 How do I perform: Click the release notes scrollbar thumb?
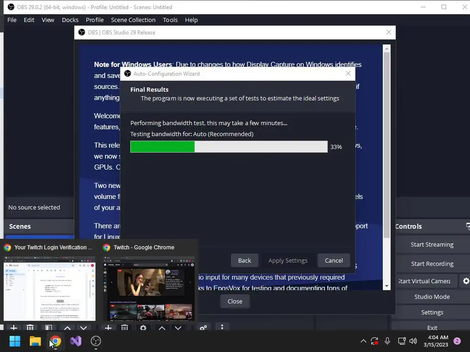(x=386, y=145)
